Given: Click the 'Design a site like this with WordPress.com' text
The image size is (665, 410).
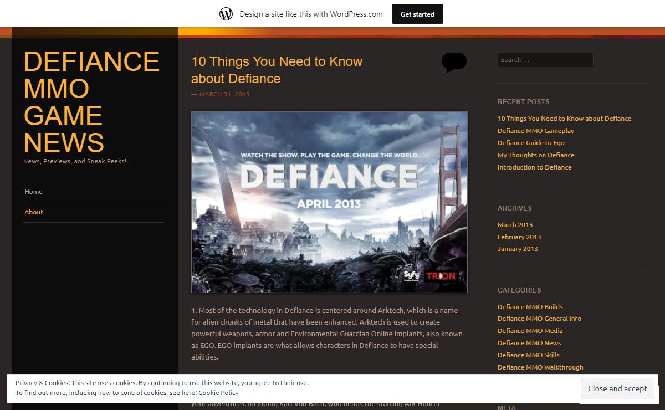Looking at the screenshot, I should pos(311,14).
